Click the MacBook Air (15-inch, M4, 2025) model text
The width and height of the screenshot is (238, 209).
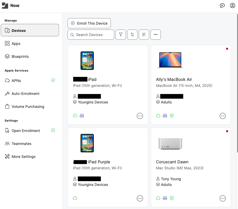(x=184, y=86)
